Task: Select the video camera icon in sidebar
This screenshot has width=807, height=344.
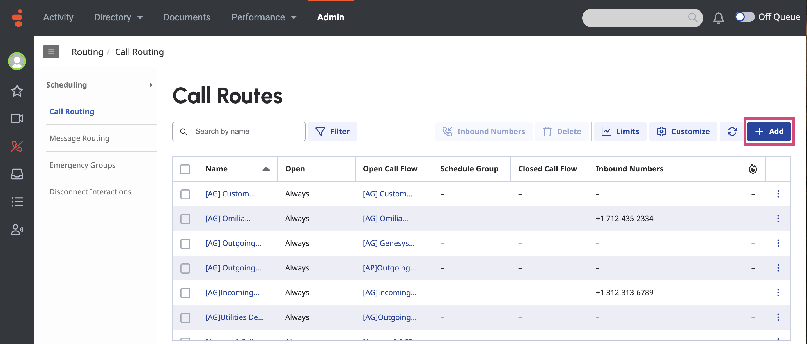Action: point(17,118)
